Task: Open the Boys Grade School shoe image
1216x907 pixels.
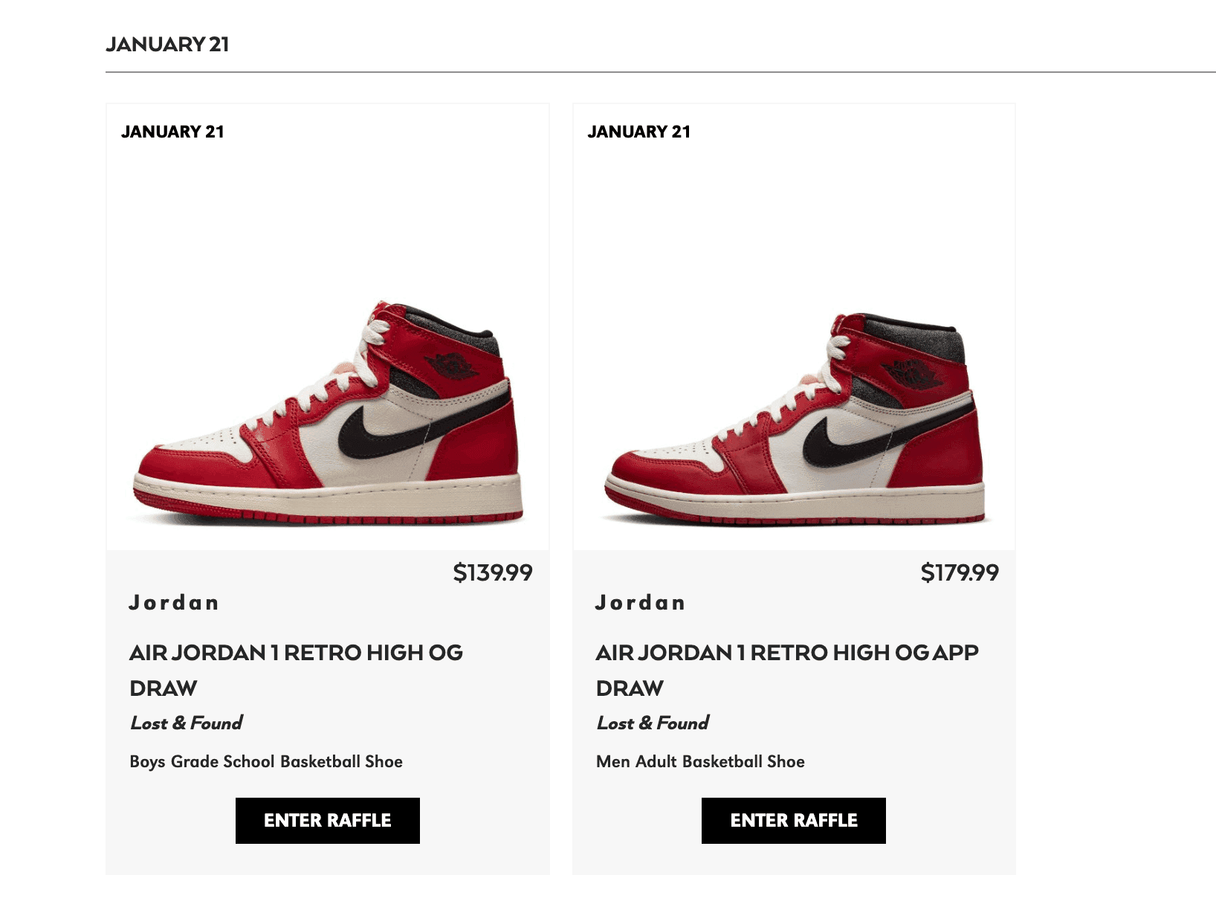Action: pos(328,413)
